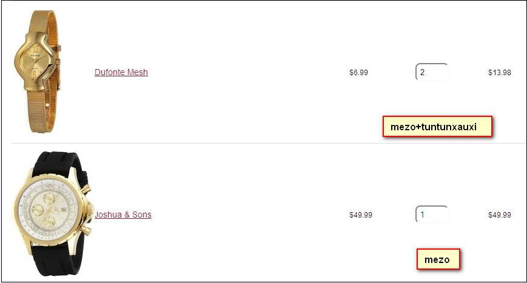The image size is (527, 283).
Task: Click the $6.99 unit price
Action: tap(358, 73)
